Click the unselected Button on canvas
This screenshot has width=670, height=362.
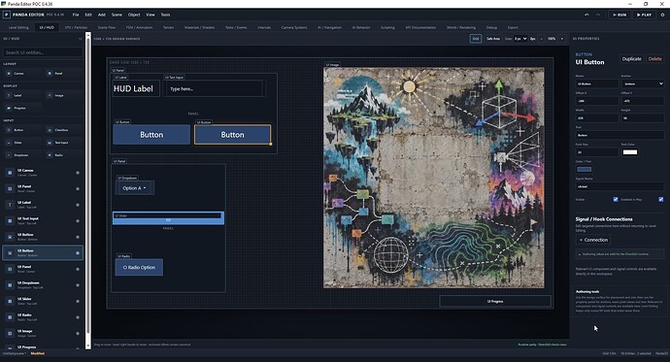point(151,135)
